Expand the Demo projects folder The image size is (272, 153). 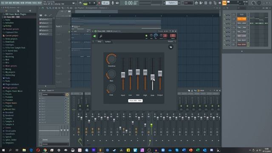11,39
